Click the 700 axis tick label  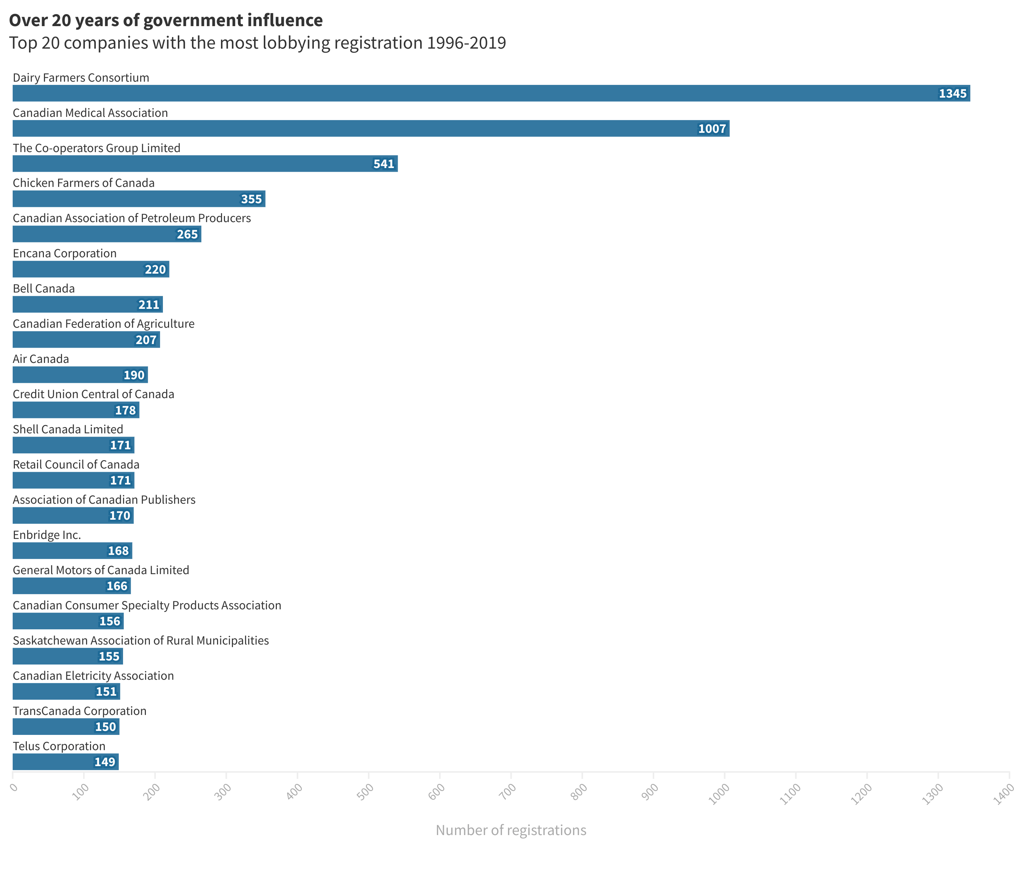coord(508,792)
